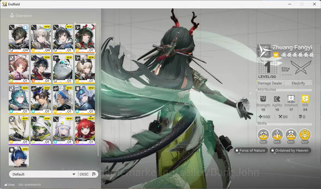
Task: Pick the blue-haired helmeted girl card
Action: click(x=85, y=100)
